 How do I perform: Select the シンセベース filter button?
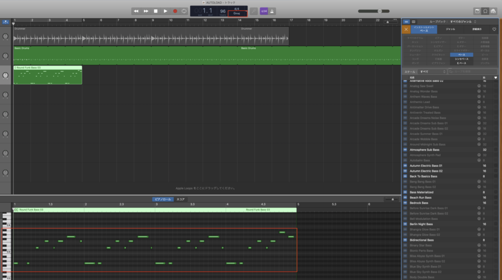pyautogui.click(x=461, y=59)
